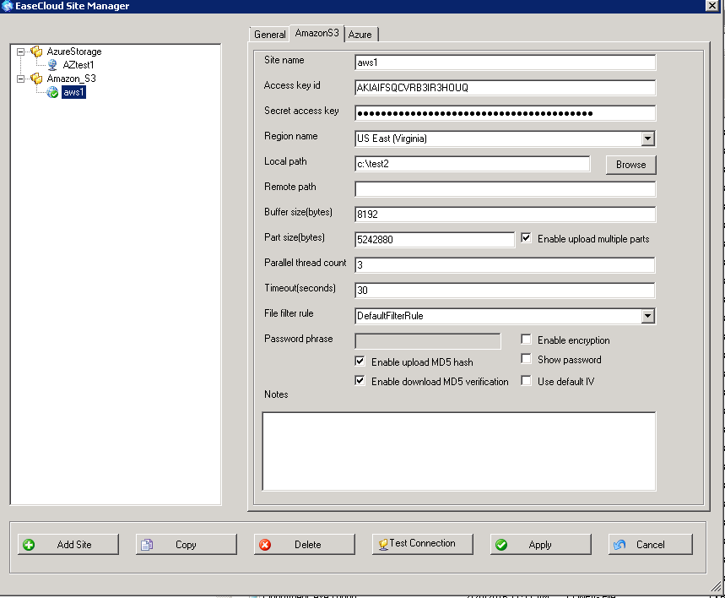
Task: Select AZtest1 in the site tree
Action: 78,65
